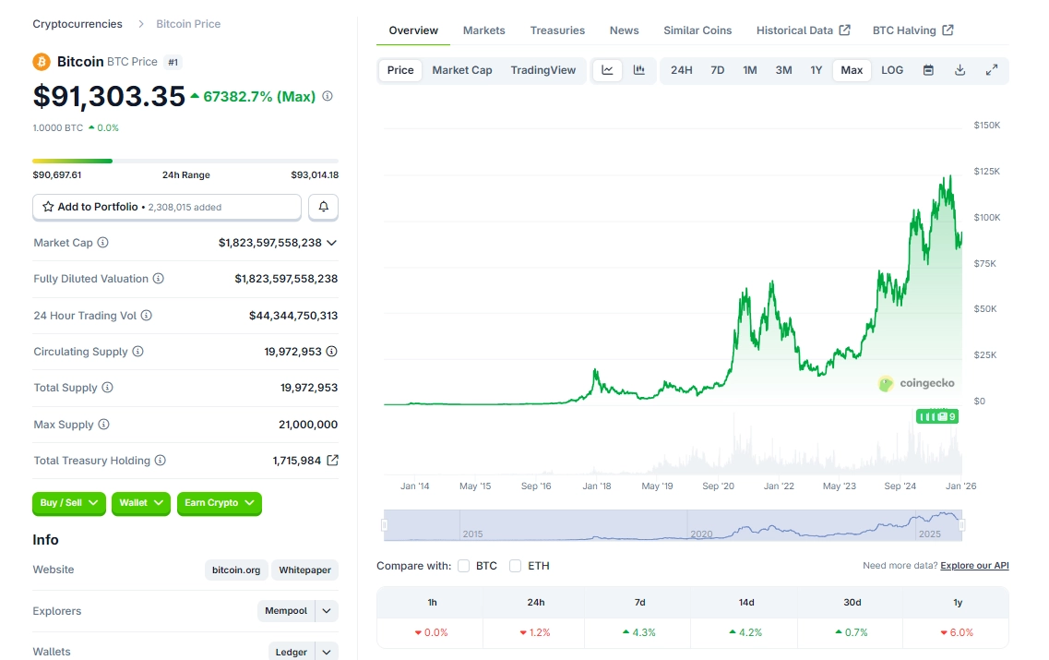Image resolution: width=1049 pixels, height=660 pixels.
Task: Open the calendar date range icon
Action: pos(928,70)
